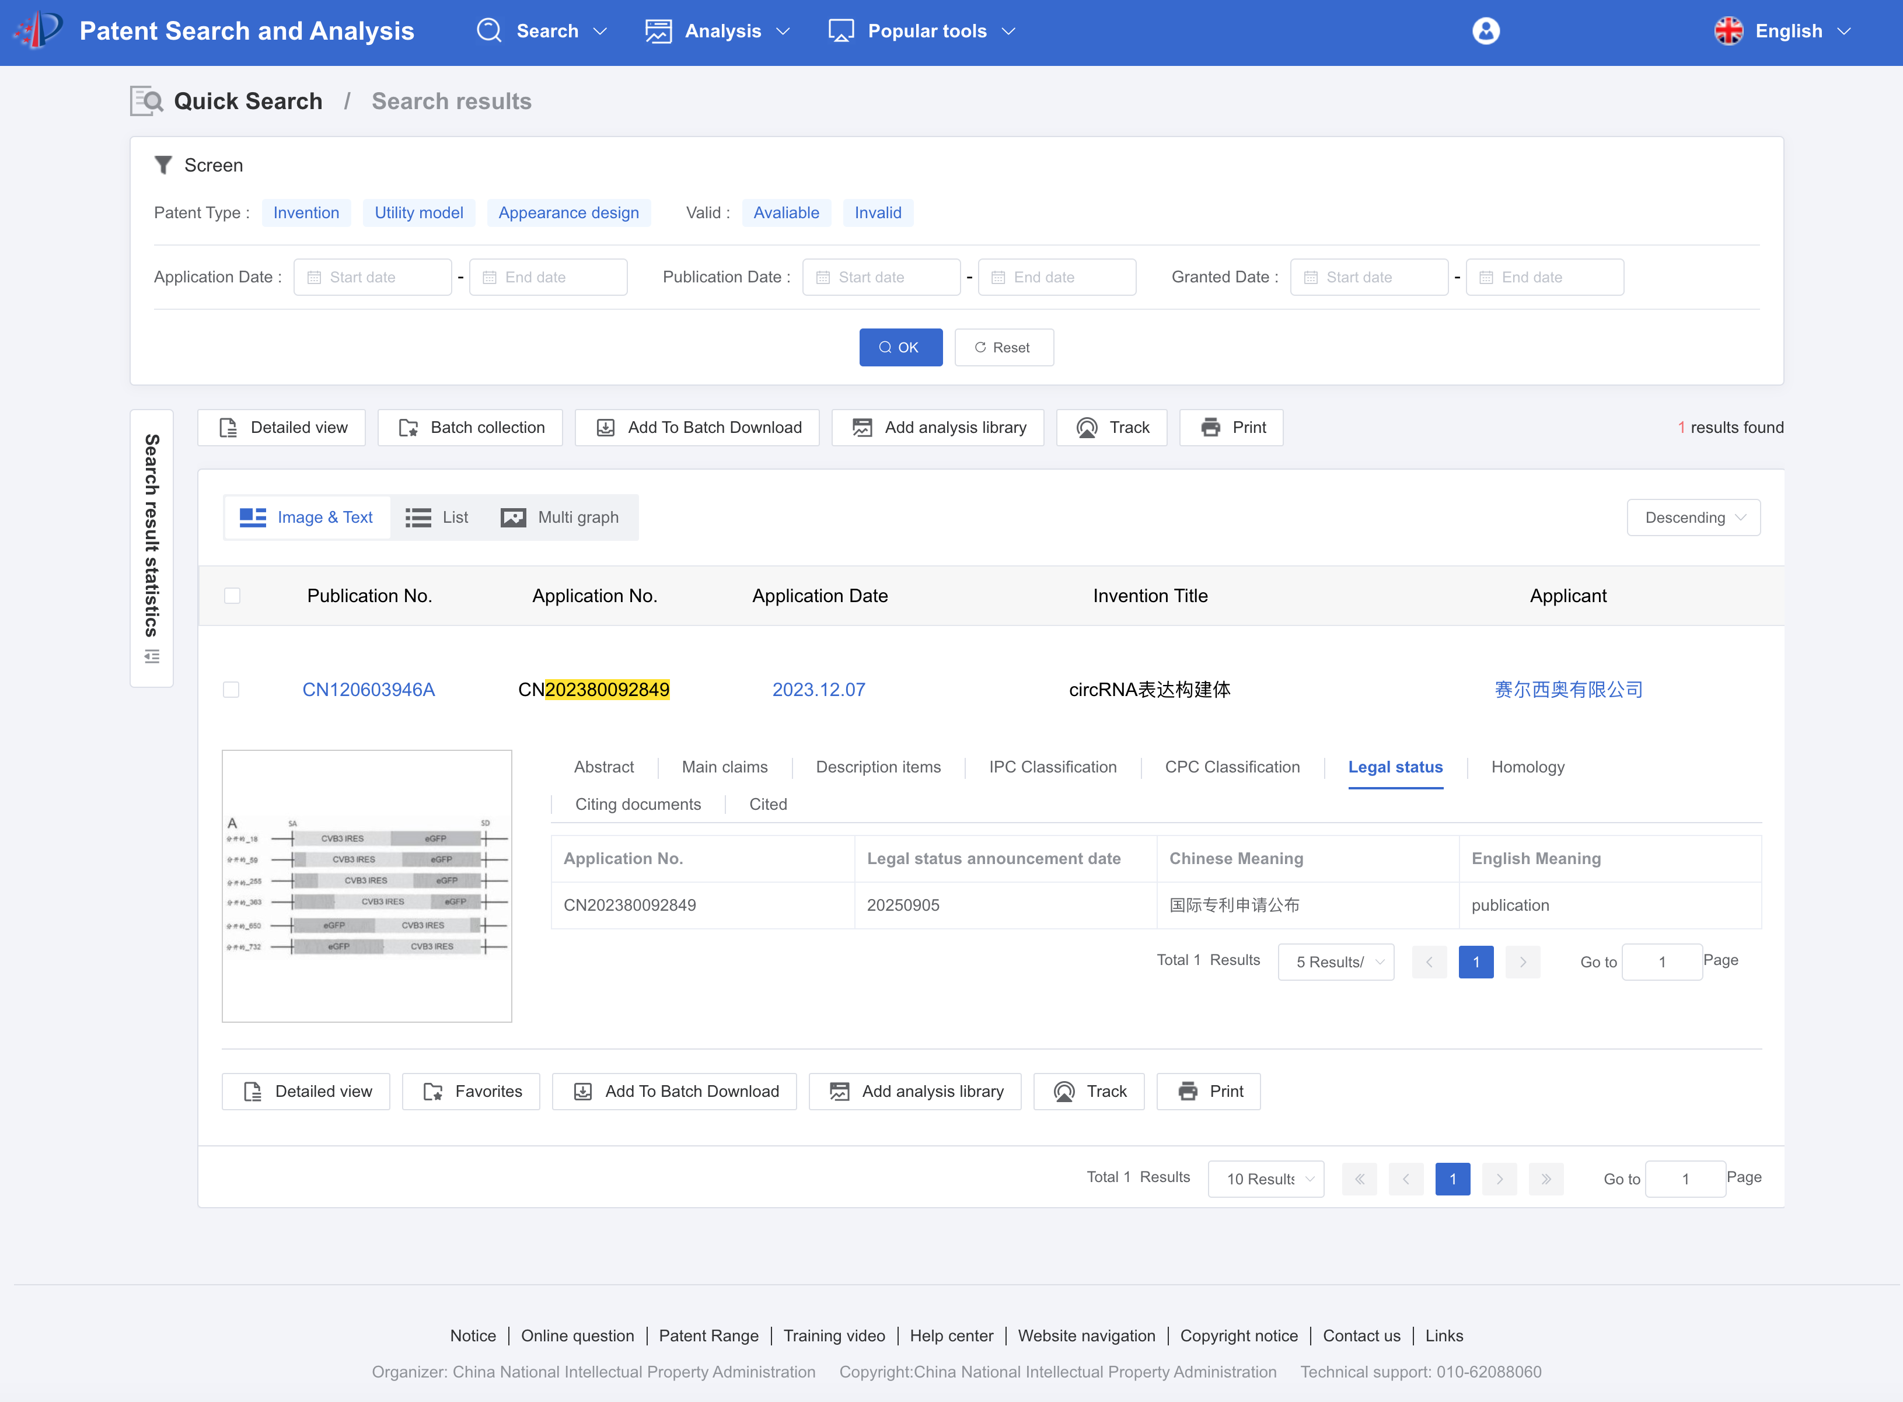Viewport: 1903px width, 1402px height.
Task: Toggle the Invention patent type filter
Action: tap(306, 213)
